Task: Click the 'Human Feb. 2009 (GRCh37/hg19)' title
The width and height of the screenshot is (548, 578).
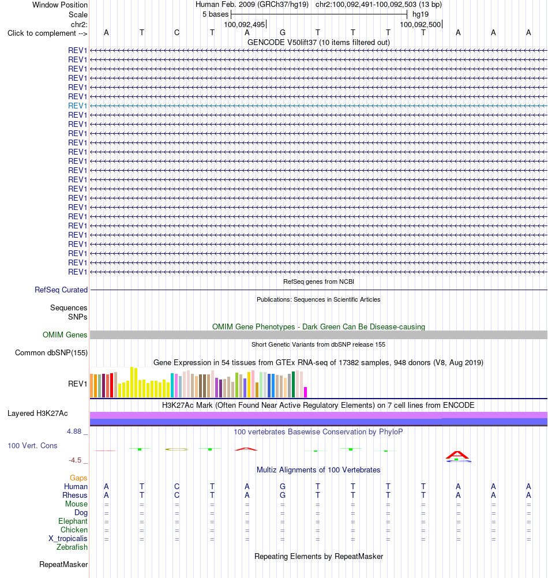Action: [252, 5]
